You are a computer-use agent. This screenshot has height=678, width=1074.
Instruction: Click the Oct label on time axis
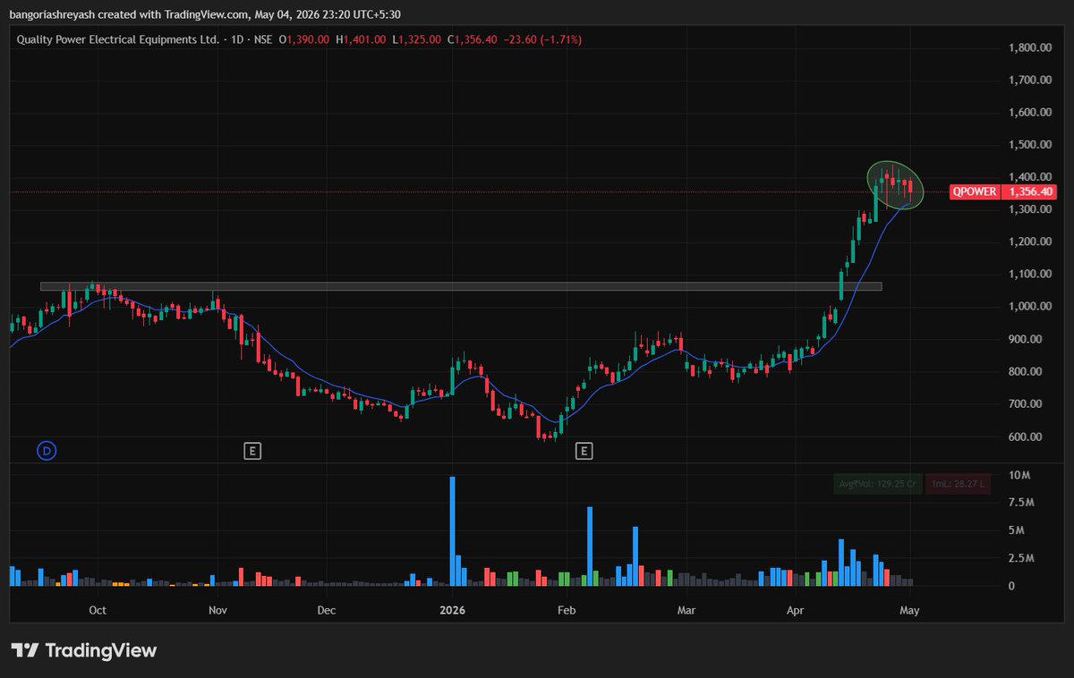[x=98, y=611]
